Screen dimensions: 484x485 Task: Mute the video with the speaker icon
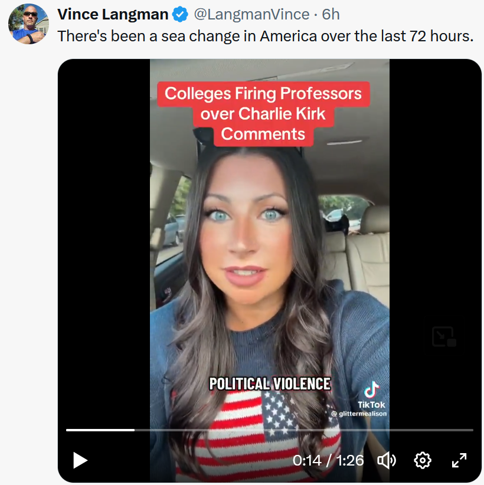coord(387,460)
